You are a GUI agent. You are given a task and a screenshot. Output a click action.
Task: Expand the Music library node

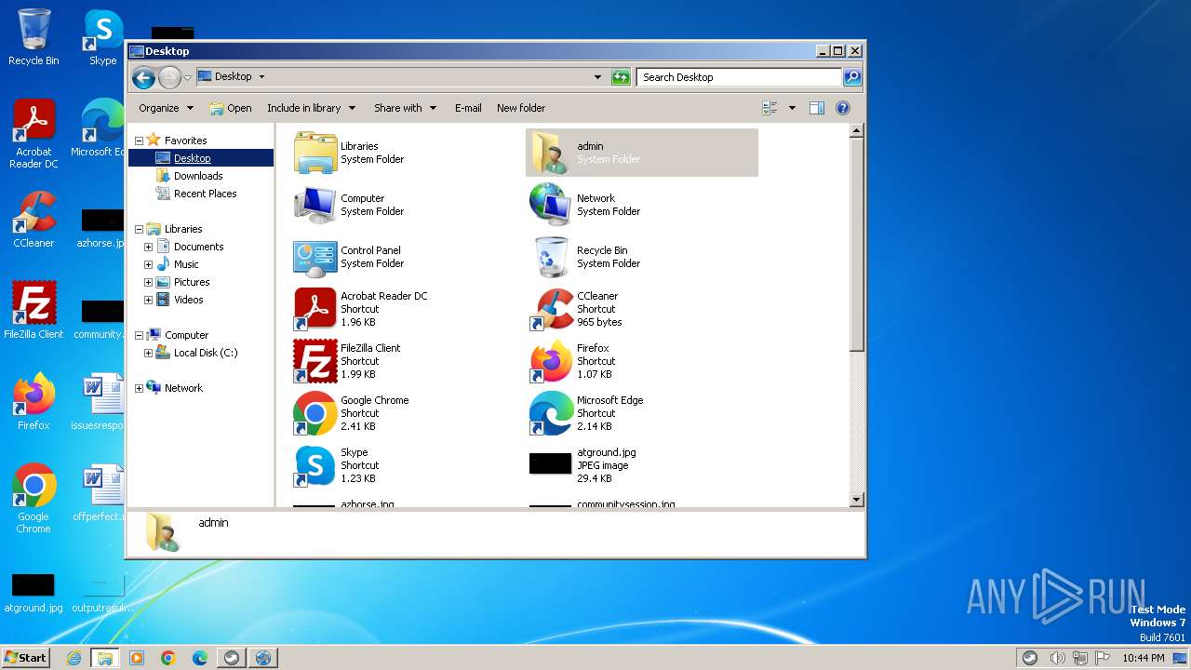tap(148, 264)
